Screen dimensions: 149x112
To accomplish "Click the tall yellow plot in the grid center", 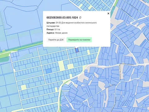I will click(61, 66).
